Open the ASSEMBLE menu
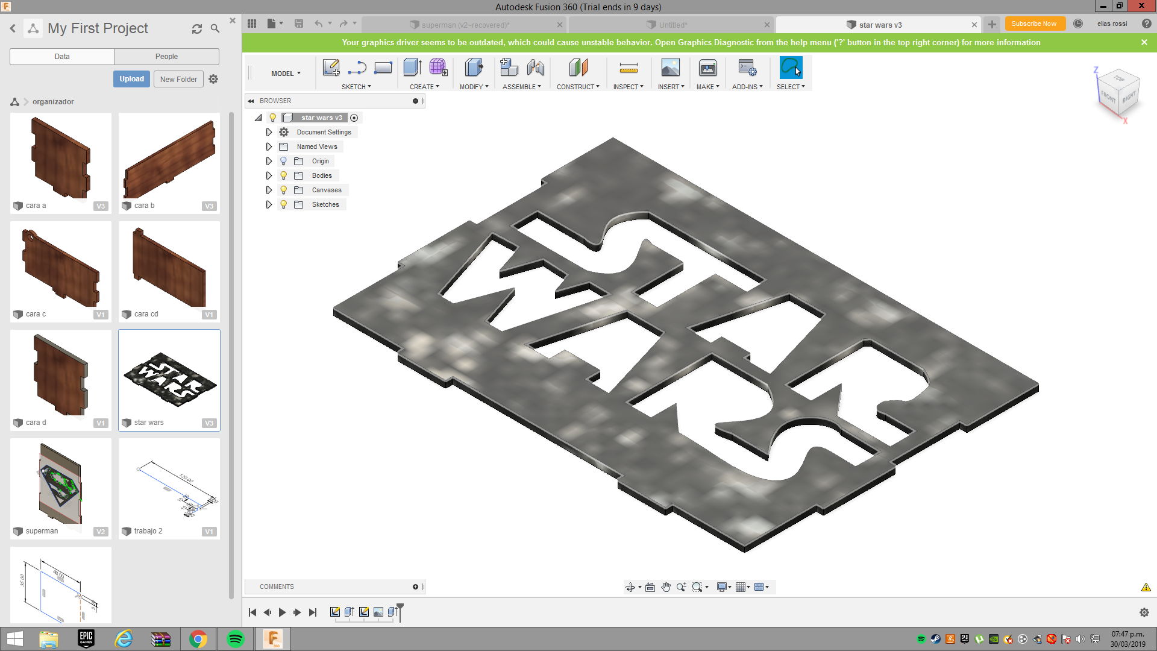 click(x=522, y=87)
